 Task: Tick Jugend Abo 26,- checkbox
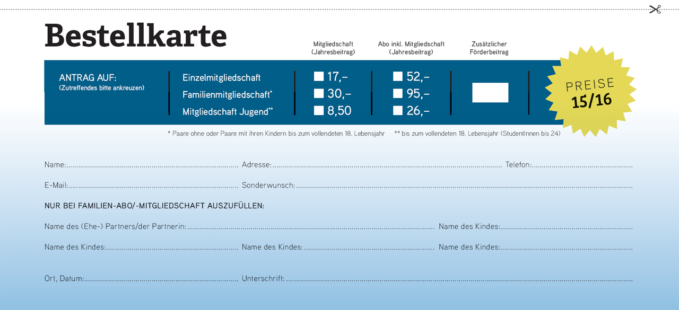coord(397,110)
